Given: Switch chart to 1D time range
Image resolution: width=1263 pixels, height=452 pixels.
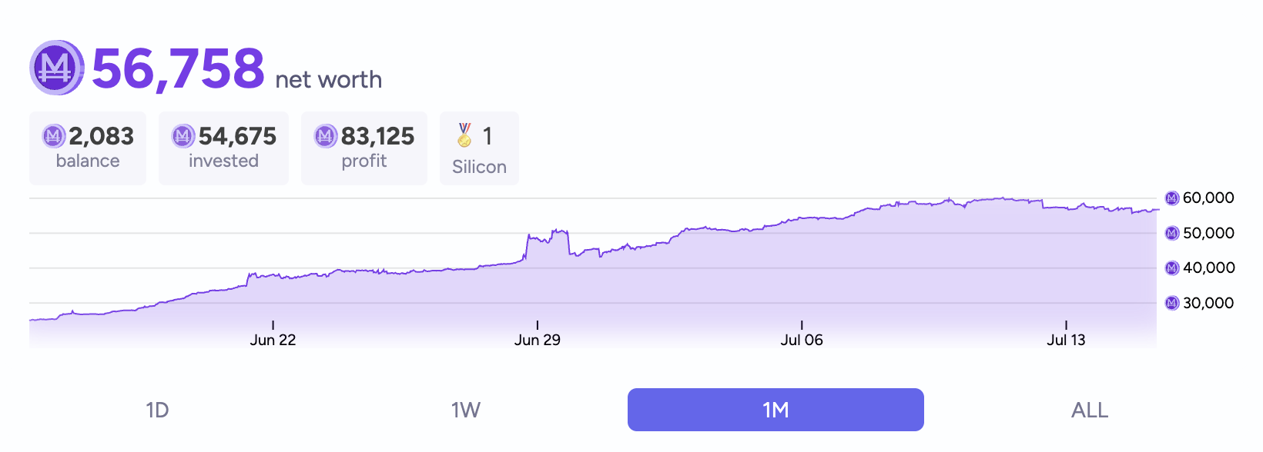Looking at the screenshot, I should tap(157, 410).
